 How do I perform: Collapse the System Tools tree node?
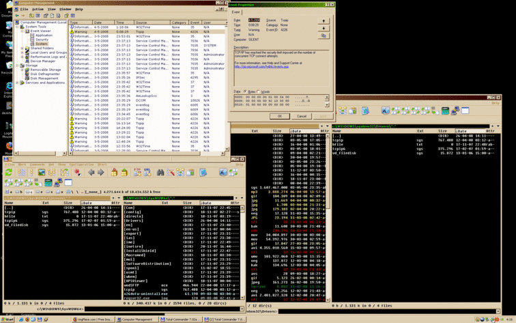18,27
